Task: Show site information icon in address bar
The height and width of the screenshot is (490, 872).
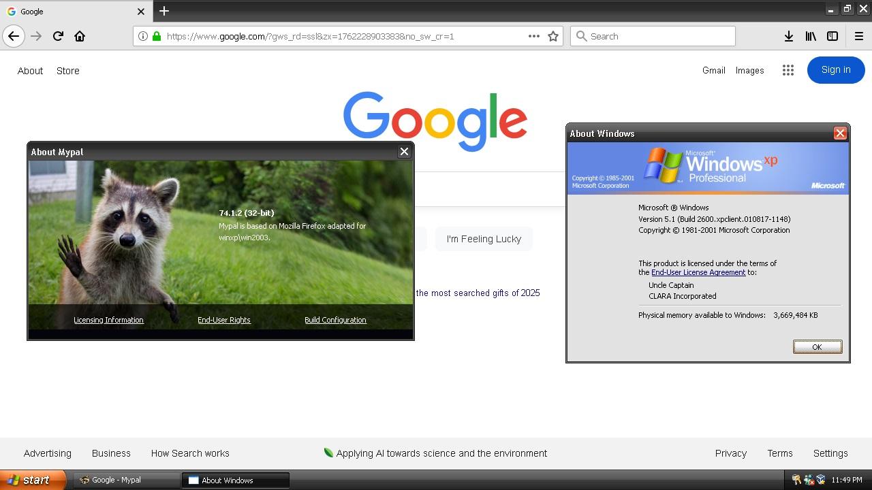Action: click(x=142, y=36)
